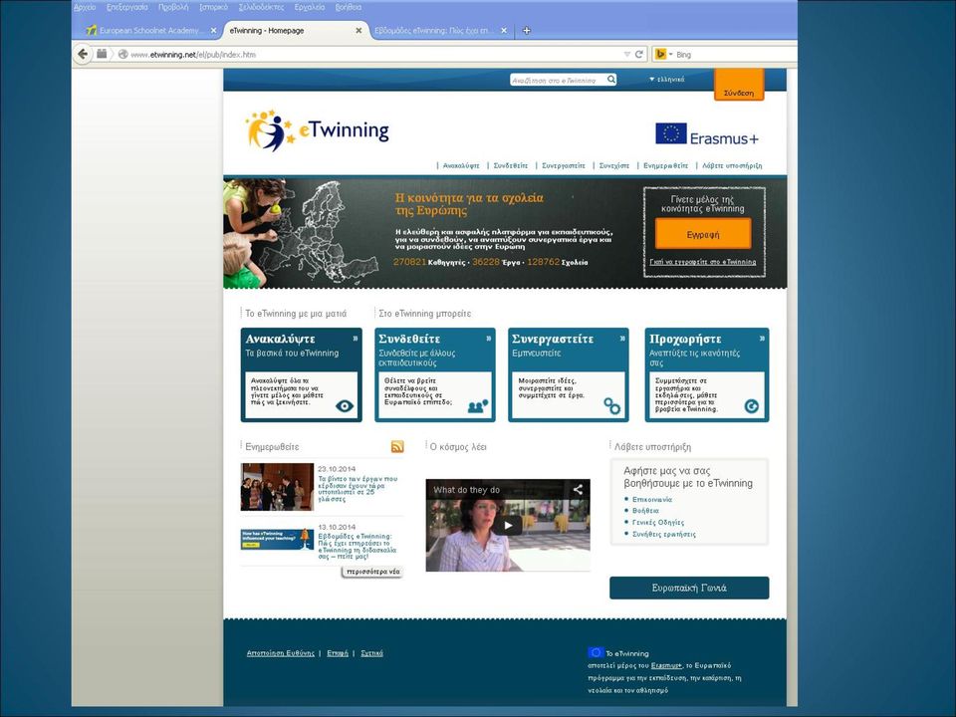Screen dimensions: 956x717
Task: Open the Βοήθεια menu in the menu bar
Action: [x=349, y=7]
